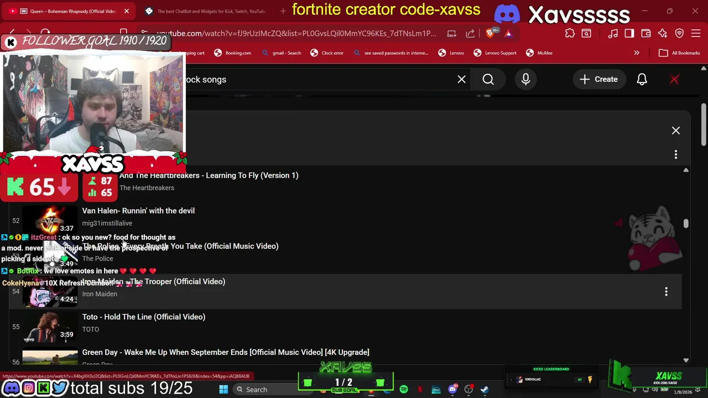708x398 pixels.
Task: Open Clock error bookmark
Action: [327, 53]
